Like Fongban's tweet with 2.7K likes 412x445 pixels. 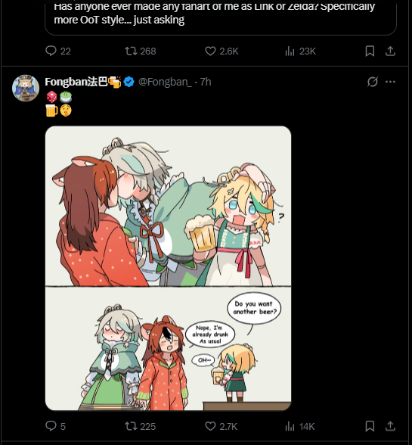click(221, 426)
